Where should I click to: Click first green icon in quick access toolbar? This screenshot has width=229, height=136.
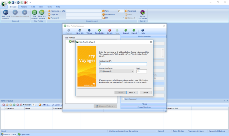pyautogui.click(x=9, y=3)
